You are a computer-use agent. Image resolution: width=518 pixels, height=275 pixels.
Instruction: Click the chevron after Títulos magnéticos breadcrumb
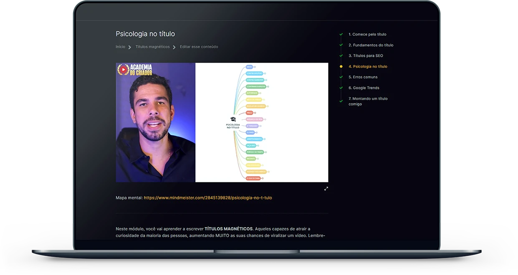point(174,47)
